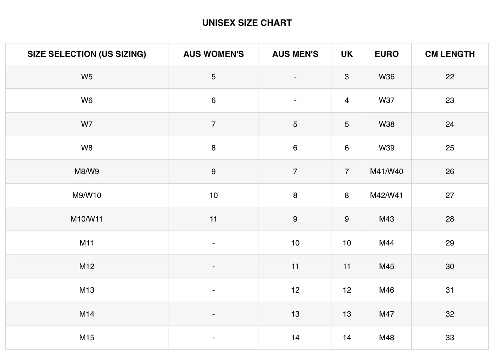Click the M10/W11 size cell
Image resolution: width=497 pixels, height=360 pixels.
(86, 219)
